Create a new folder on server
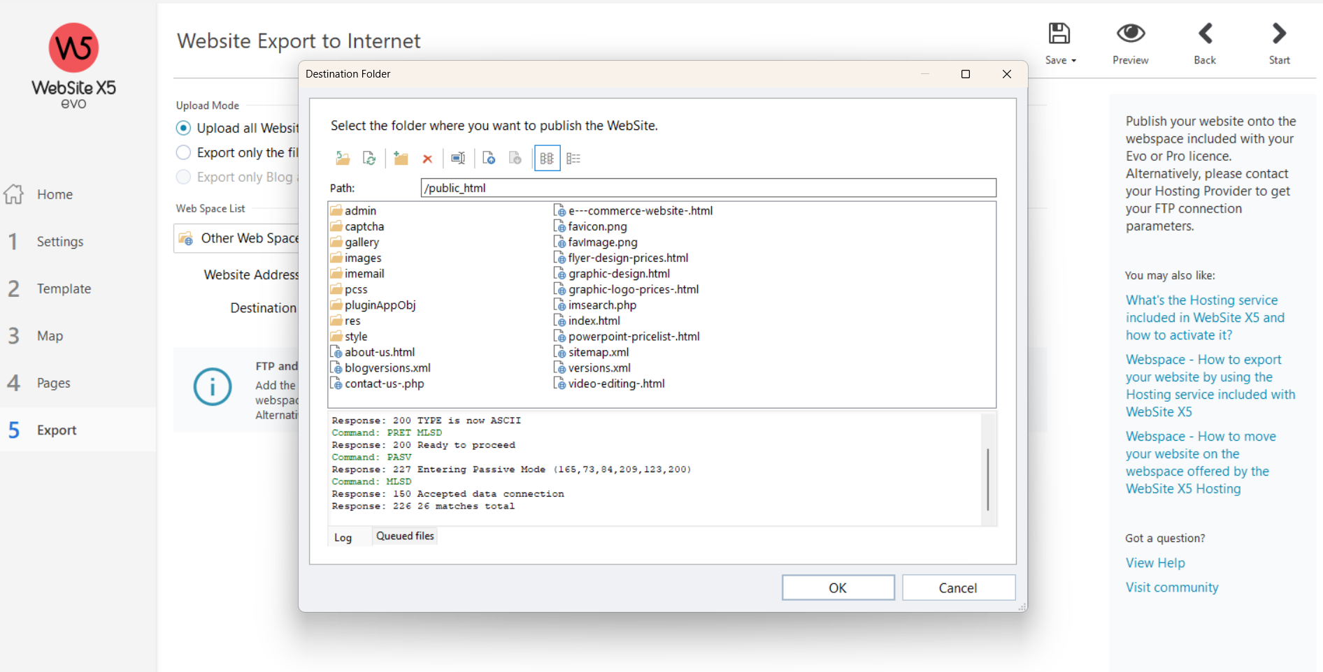Image resolution: width=1323 pixels, height=672 pixels. (401, 159)
